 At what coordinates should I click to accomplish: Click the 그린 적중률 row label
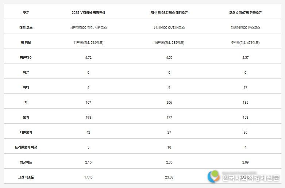pyautogui.click(x=26, y=177)
